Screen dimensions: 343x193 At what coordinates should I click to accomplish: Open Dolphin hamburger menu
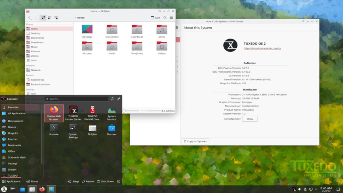pyautogui.click(x=171, y=18)
